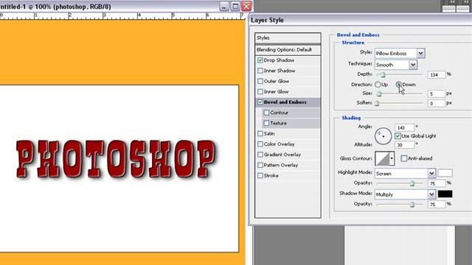The image size is (472, 265).
Task: Click the Soften value field
Action: coord(437,103)
